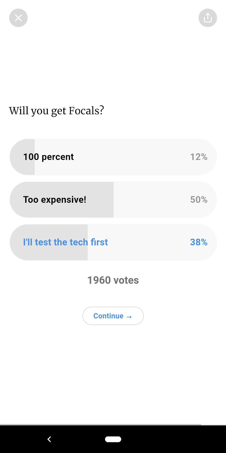Click the 12% result label
This screenshot has height=453, width=226.
coord(199,157)
